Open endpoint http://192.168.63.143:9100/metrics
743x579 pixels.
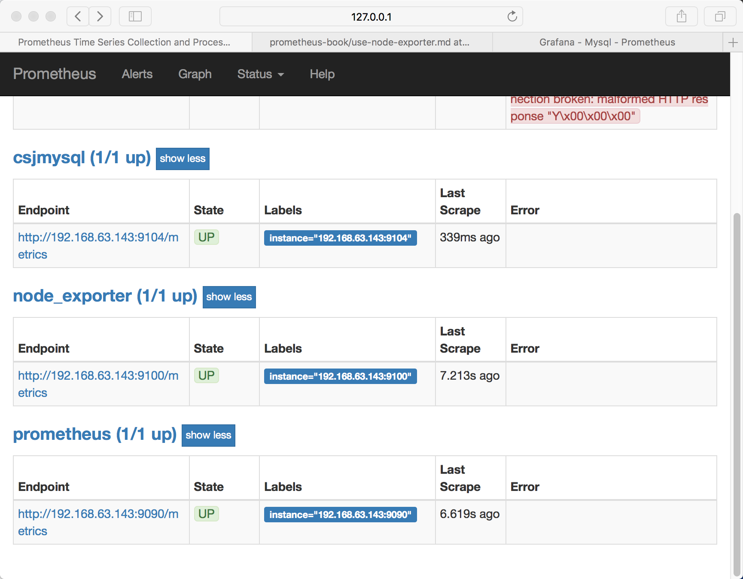[98, 384]
